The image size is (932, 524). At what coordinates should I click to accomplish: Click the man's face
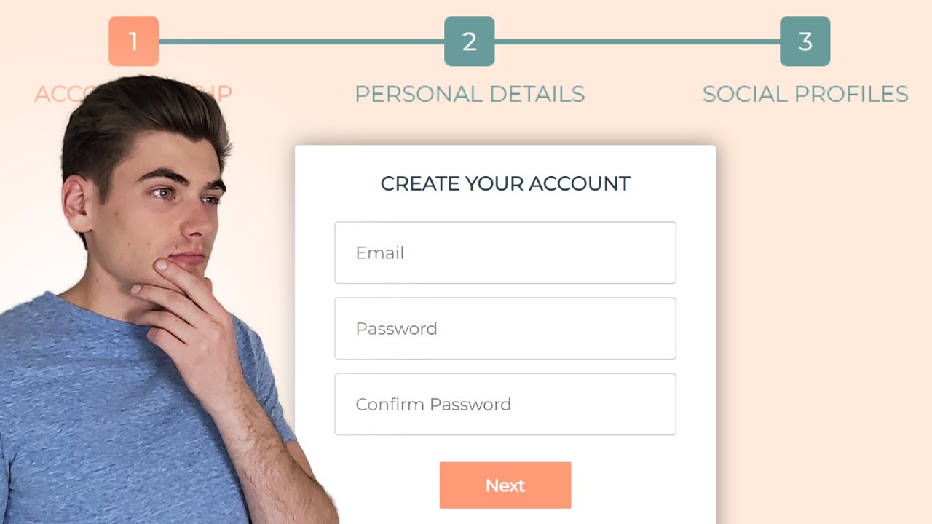click(171, 211)
